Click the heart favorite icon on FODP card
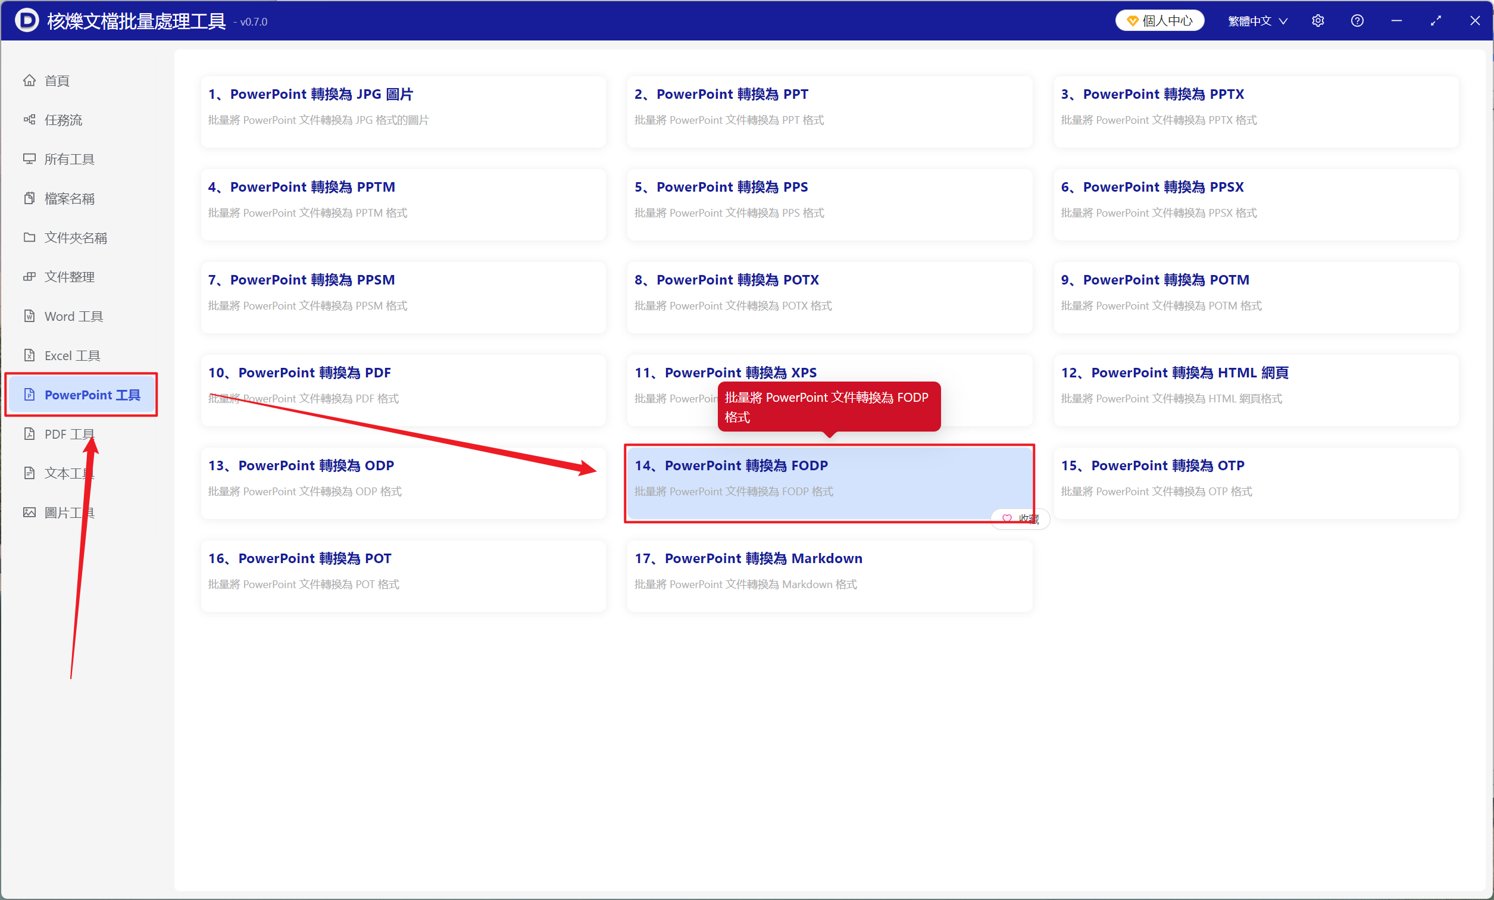This screenshot has height=900, width=1494. pyautogui.click(x=1007, y=518)
